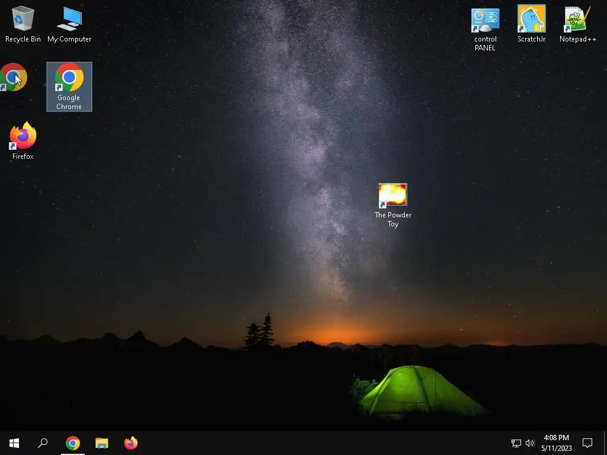Screen dimensions: 607x455
Task: Open Firefox from the taskbar
Action: (x=131, y=443)
